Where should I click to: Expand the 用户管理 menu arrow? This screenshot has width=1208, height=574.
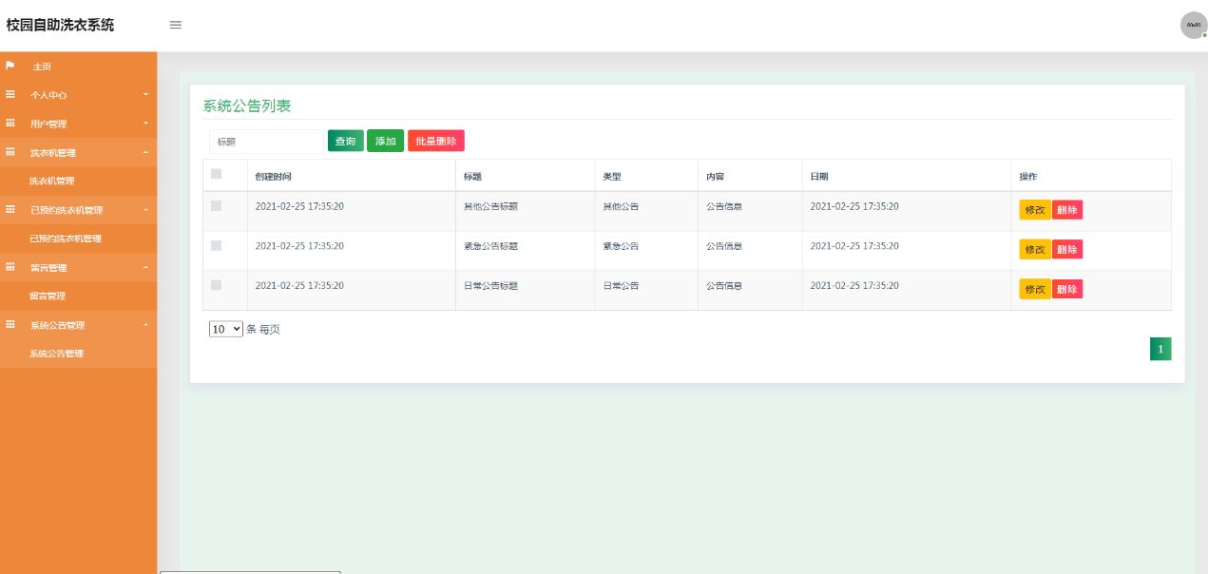pyautogui.click(x=145, y=124)
